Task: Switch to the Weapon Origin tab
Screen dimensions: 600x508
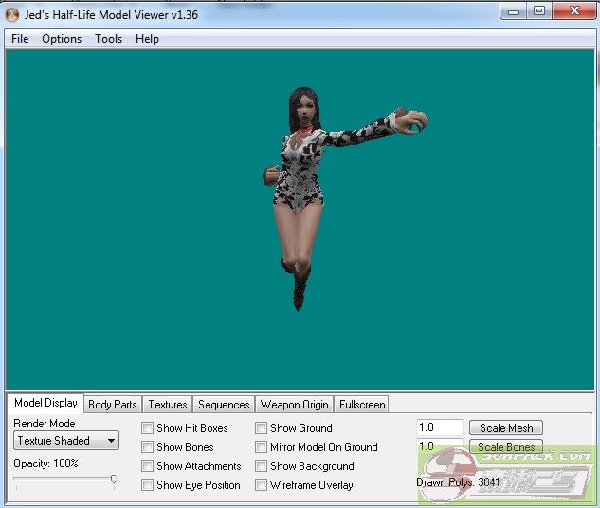Action: pyautogui.click(x=294, y=405)
